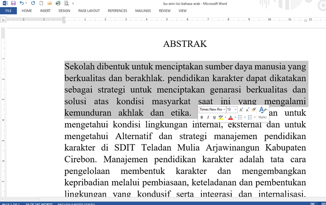
Task: Apply yellow text highlight color
Action: click(x=221, y=118)
